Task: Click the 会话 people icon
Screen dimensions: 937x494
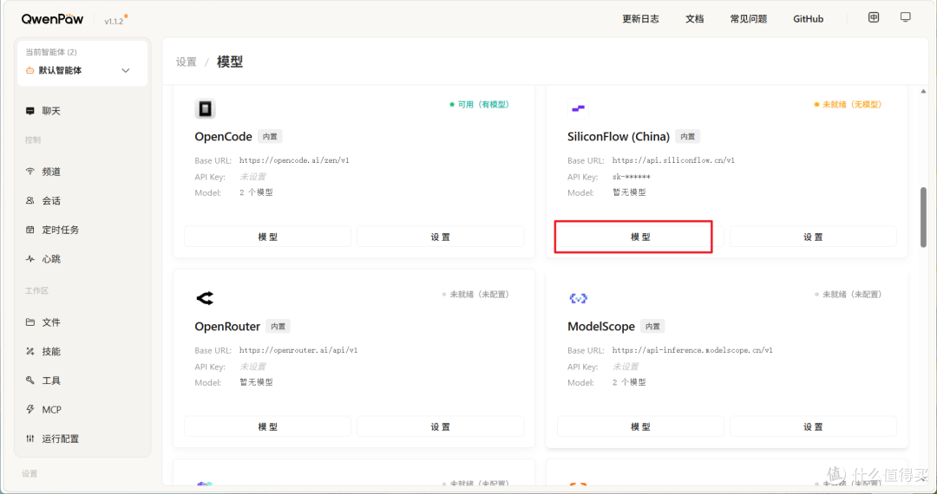Action: click(x=29, y=200)
